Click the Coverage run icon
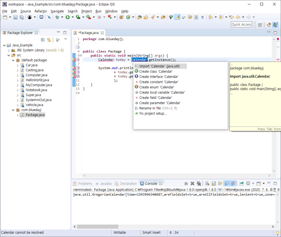 (x=78, y=17)
